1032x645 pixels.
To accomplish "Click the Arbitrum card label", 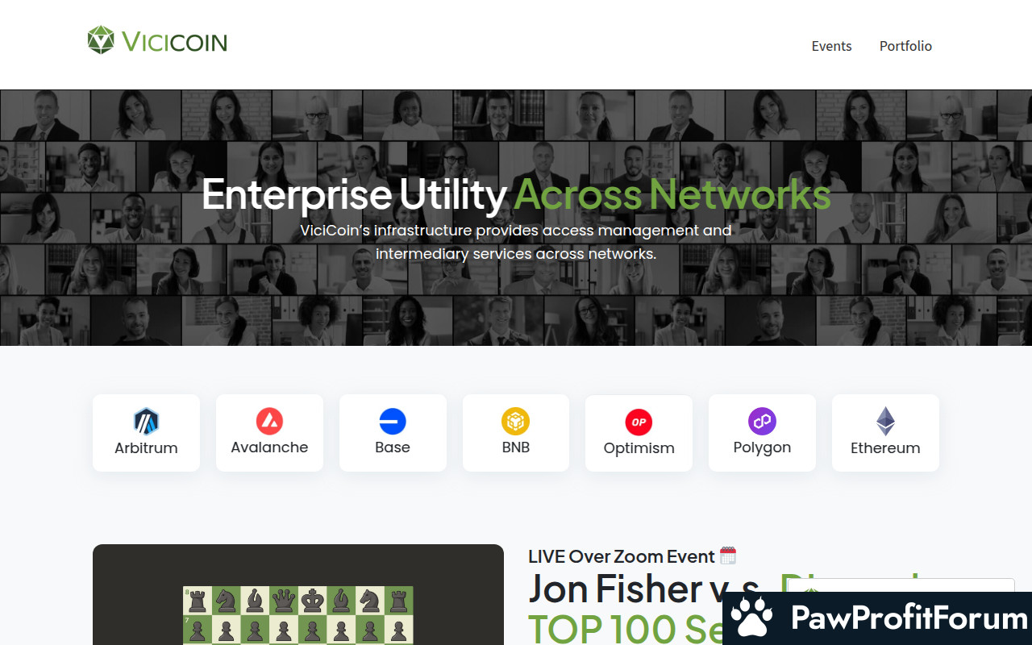I will pos(146,448).
